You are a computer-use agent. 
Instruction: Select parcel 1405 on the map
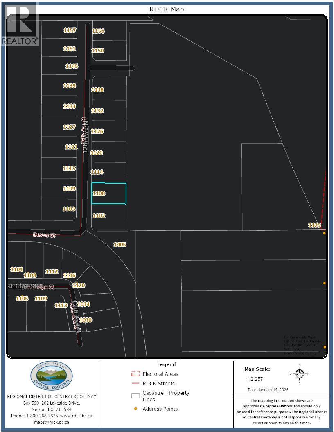(x=120, y=245)
